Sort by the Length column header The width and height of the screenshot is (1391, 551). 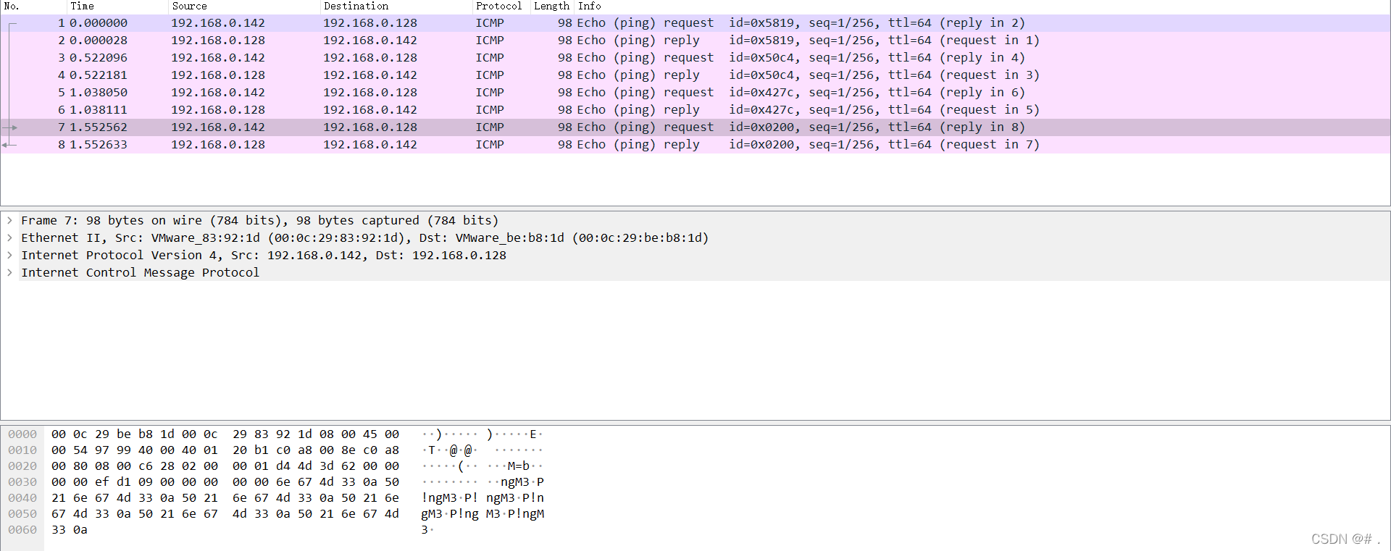point(551,6)
